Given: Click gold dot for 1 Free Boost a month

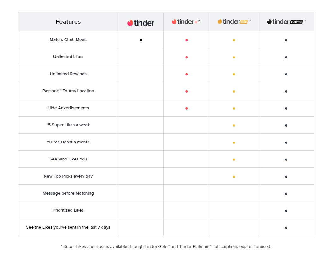Looking at the screenshot, I should click(x=234, y=142).
